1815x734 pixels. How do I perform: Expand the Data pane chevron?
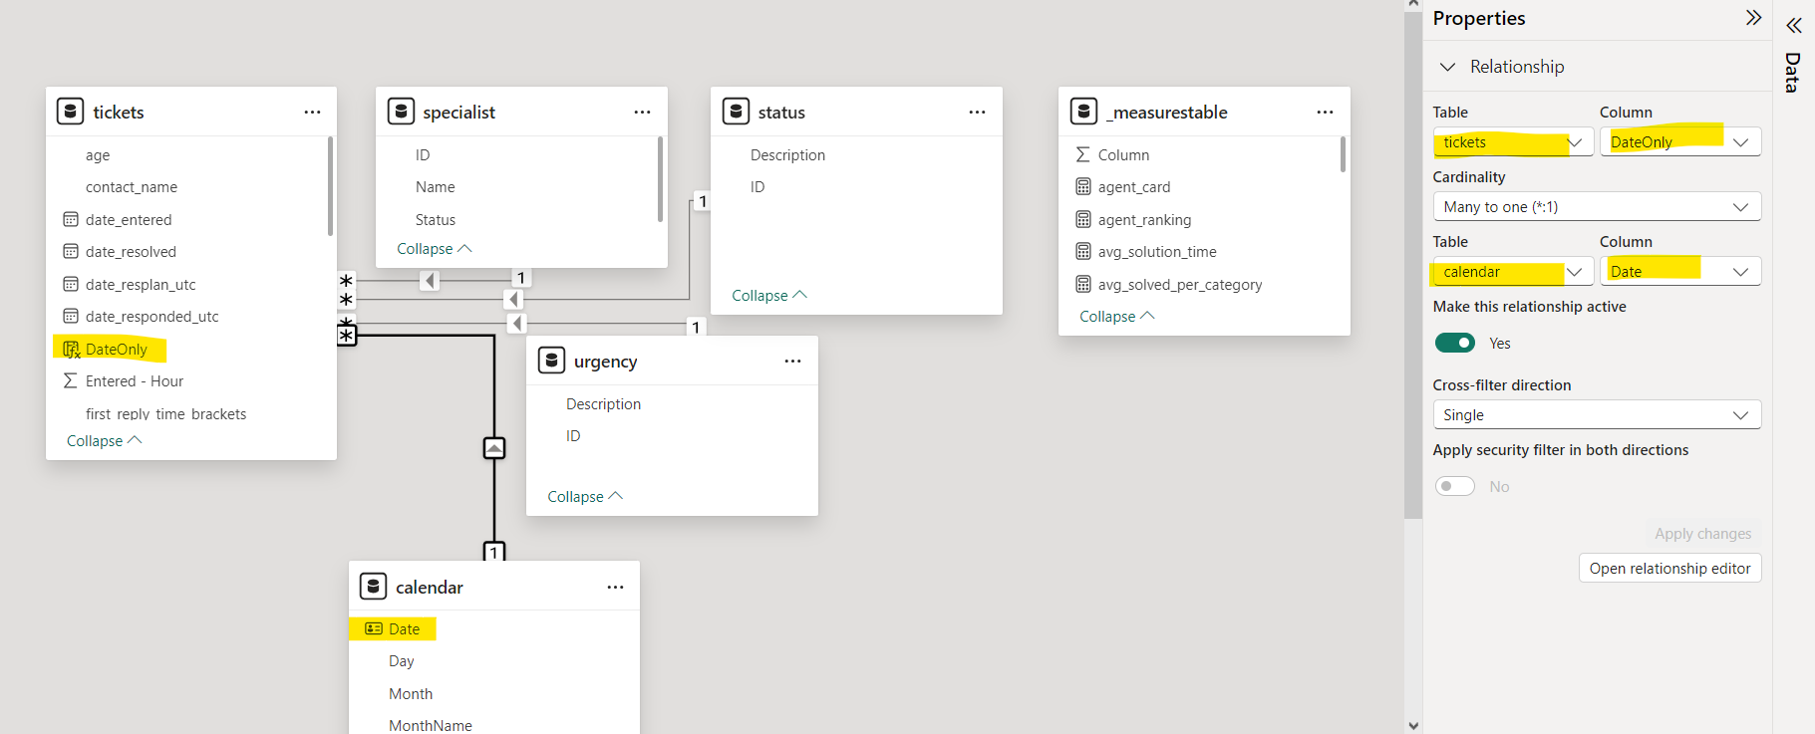tap(1794, 26)
